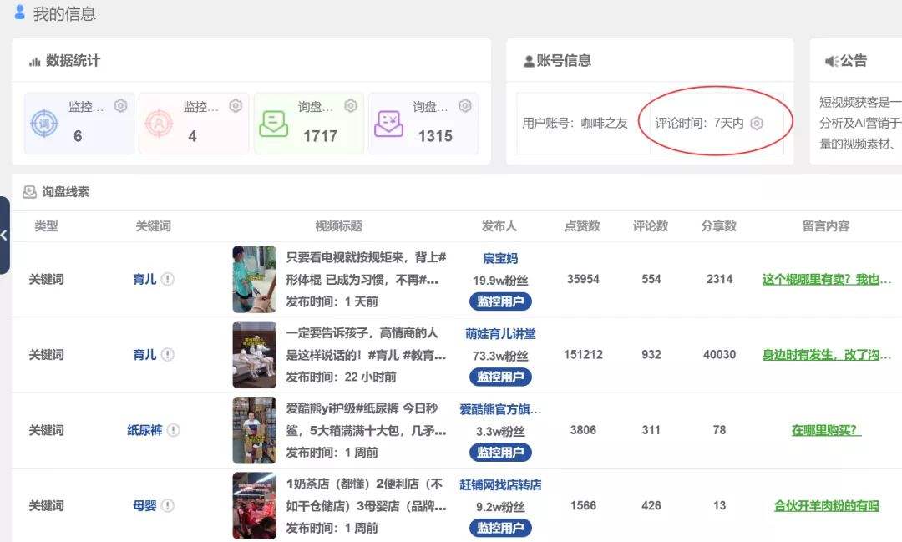
Task: Click 用户账号: 咖啡之友 text
Action: tap(575, 123)
